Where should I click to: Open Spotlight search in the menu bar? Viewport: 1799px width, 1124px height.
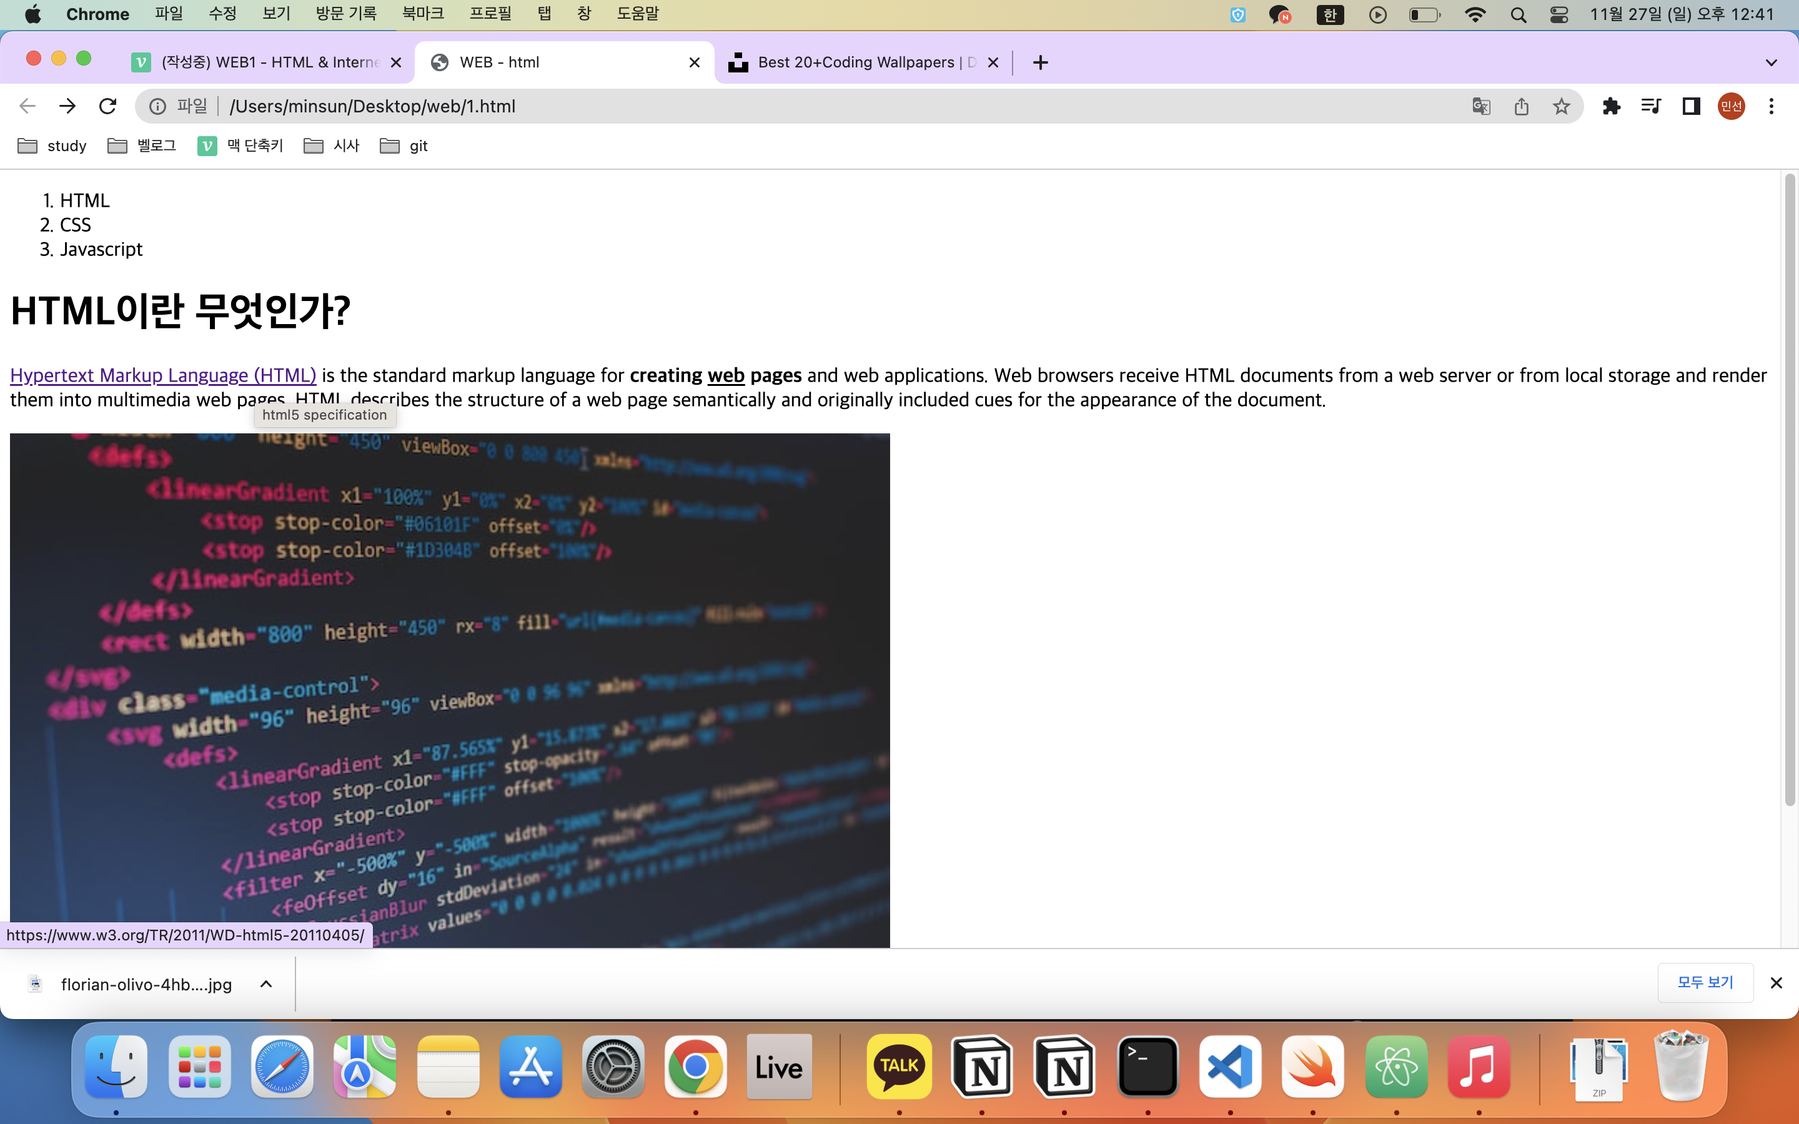1518,15
